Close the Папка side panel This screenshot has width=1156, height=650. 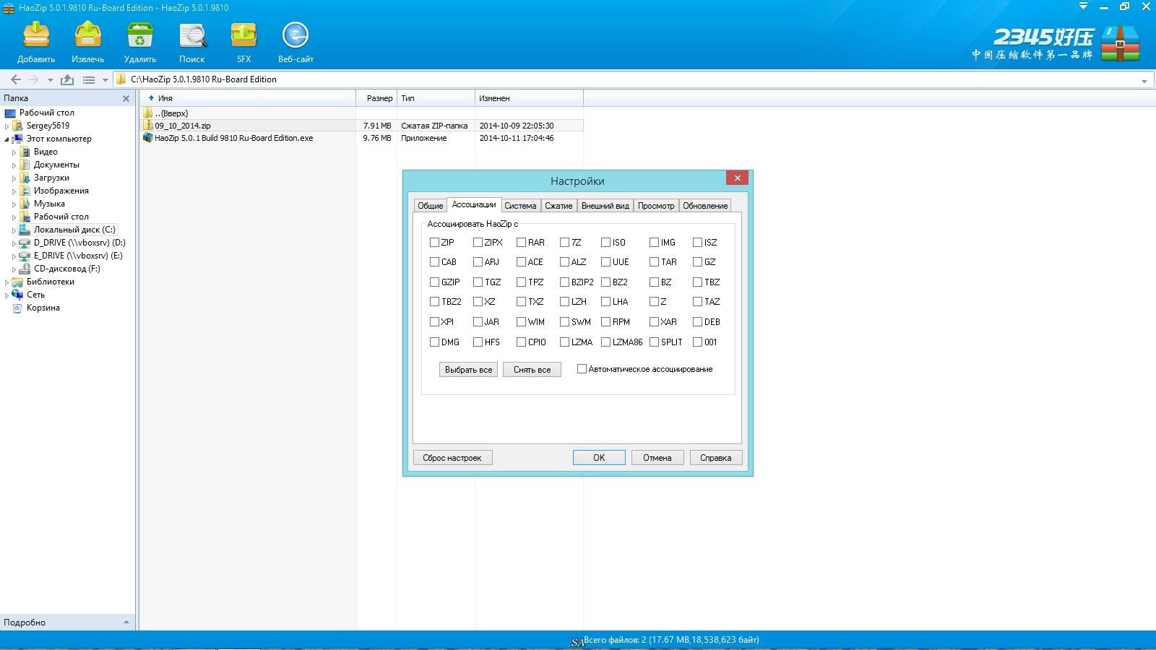(126, 98)
